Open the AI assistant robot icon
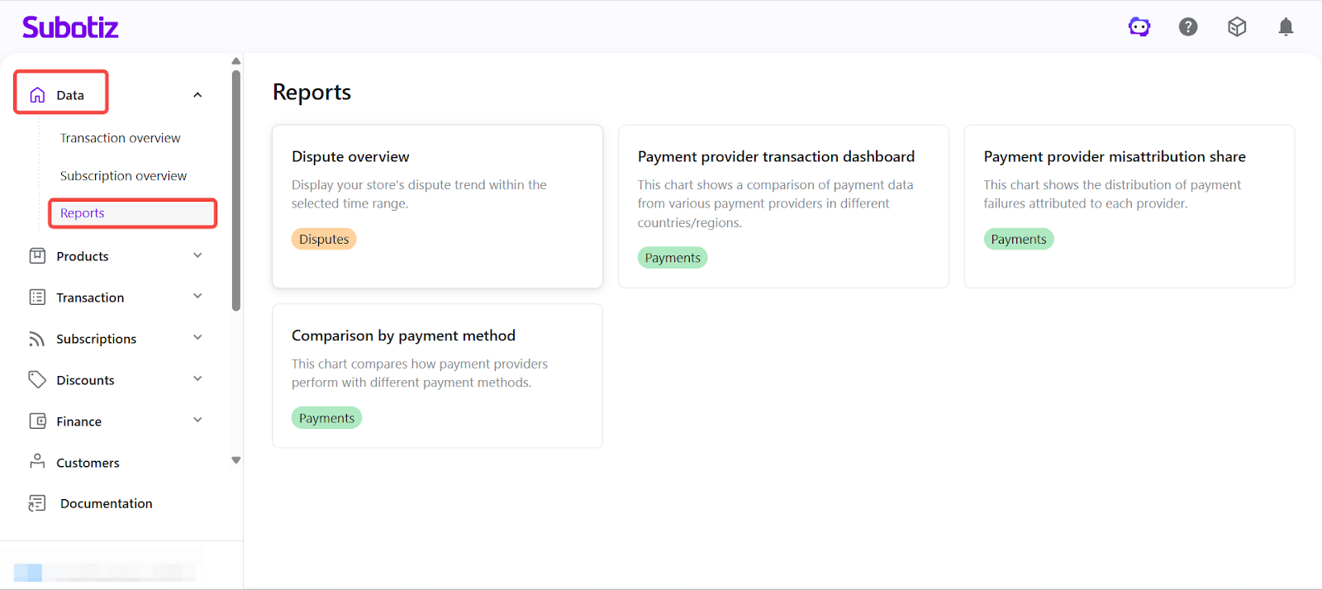This screenshot has width=1322, height=590. [x=1139, y=27]
